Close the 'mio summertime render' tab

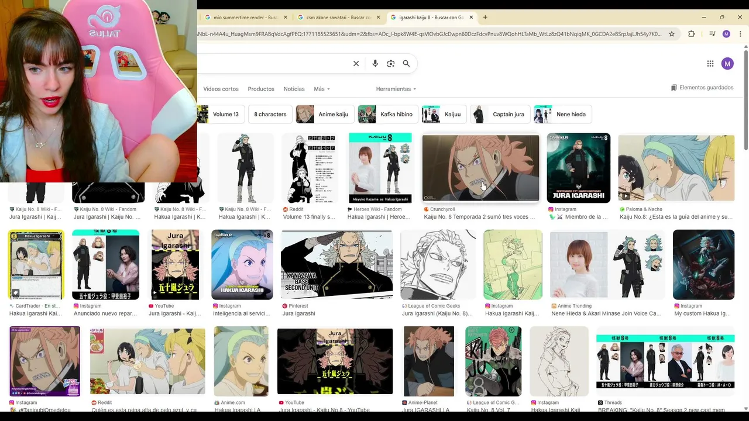click(285, 18)
